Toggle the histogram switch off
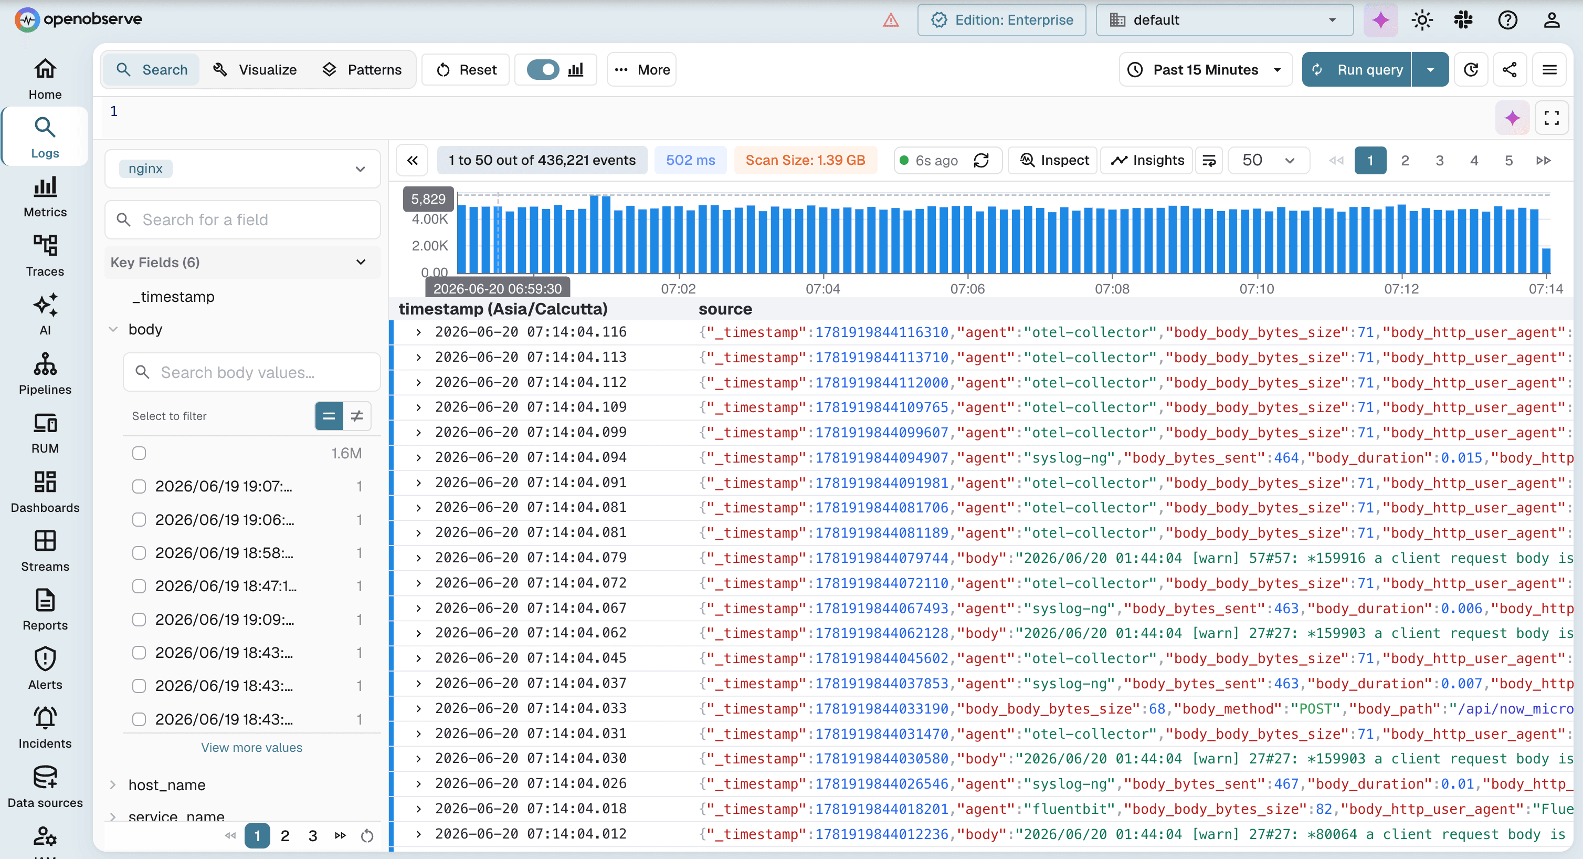This screenshot has height=859, width=1583. (x=543, y=69)
